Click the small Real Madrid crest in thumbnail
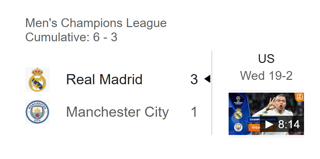Viewport: 320px width, 159px height. [238, 114]
